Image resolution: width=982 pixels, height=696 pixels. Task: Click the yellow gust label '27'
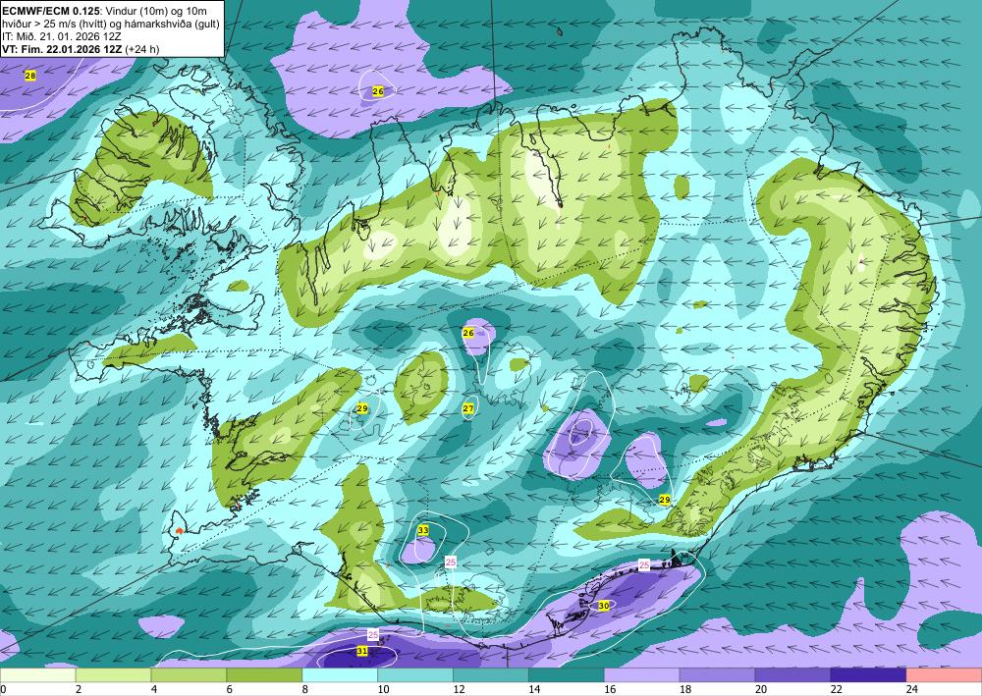click(x=467, y=408)
